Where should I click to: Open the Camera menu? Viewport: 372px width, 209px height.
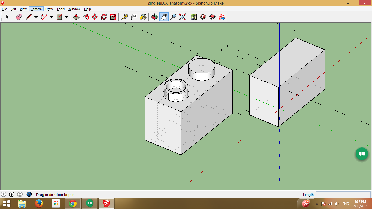36,9
